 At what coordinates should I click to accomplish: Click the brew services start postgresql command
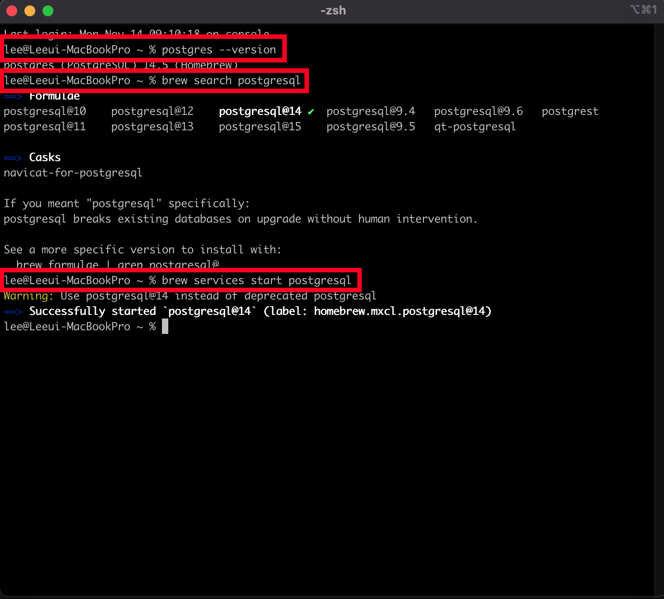pos(256,280)
